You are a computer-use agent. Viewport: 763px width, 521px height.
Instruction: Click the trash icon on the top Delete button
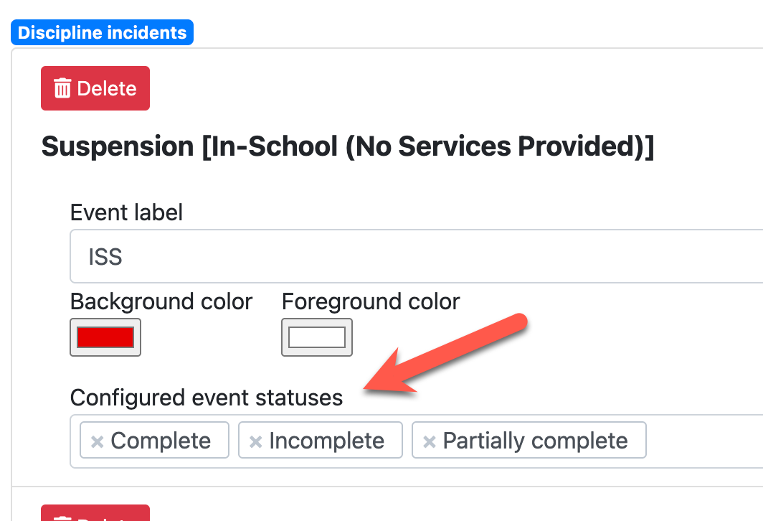coord(63,89)
